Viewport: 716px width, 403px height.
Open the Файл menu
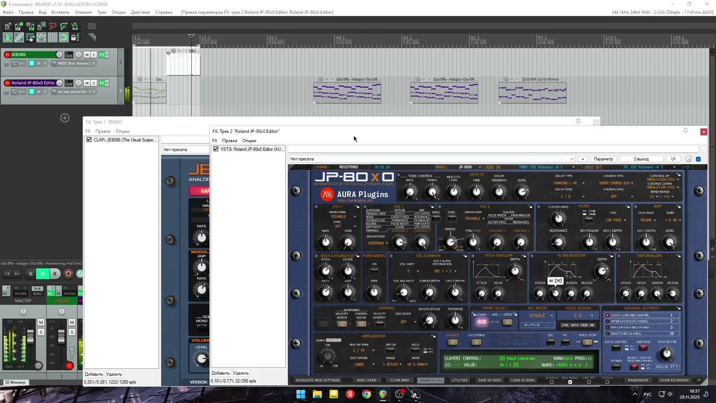tap(8, 12)
